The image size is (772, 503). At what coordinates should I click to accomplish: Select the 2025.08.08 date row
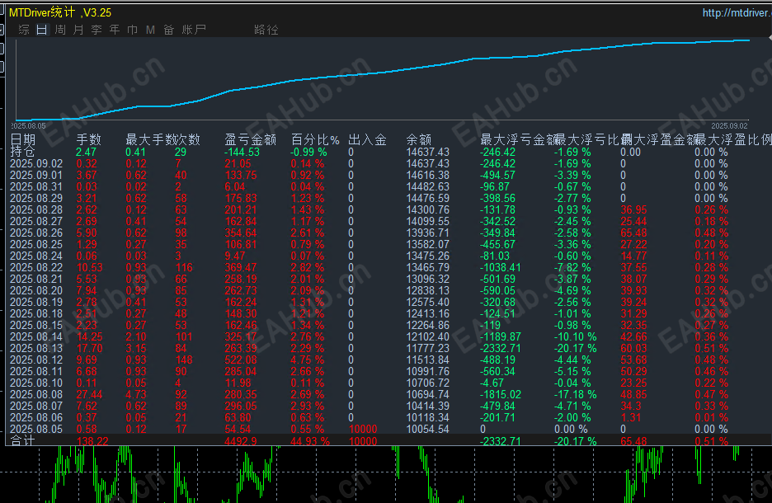36,395
